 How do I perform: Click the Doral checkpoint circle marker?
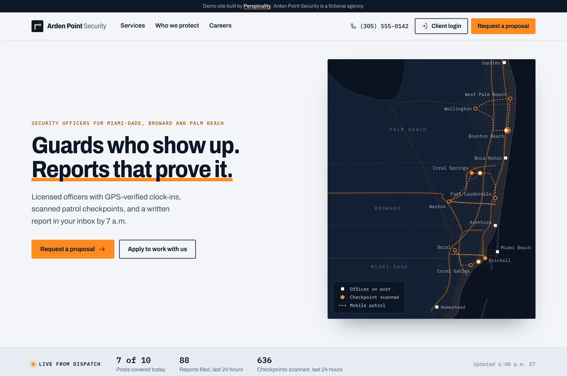[455, 250]
